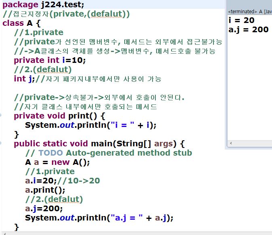
Task: Click the 'args' parameter in main
Action: [x=163, y=144]
